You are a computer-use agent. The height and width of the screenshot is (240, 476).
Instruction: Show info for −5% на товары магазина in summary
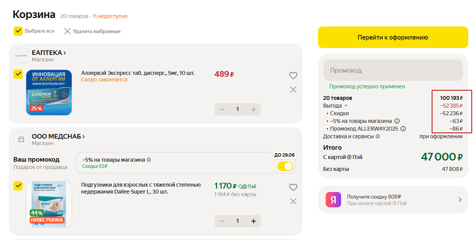397,121
